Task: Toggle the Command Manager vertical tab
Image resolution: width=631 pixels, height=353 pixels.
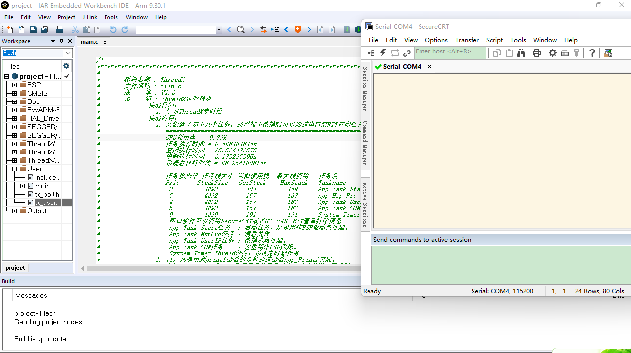Action: 365,143
